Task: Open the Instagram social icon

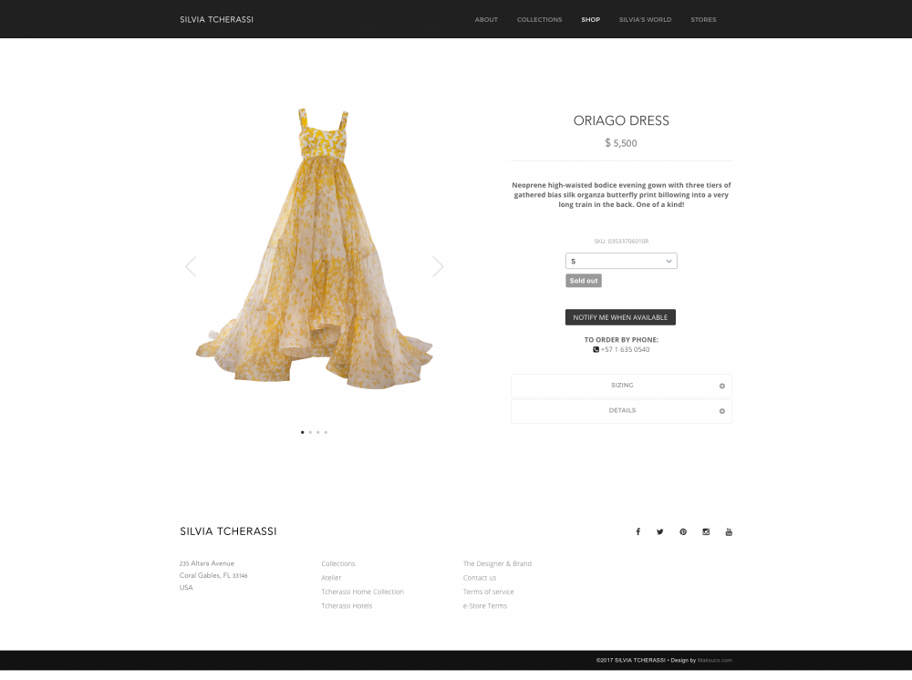Action: [706, 531]
